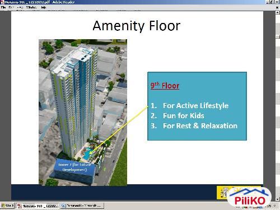This screenshot has width=280, height=210.
Task: Click the scrollbar down arrow
Action: pyautogui.click(x=278, y=199)
